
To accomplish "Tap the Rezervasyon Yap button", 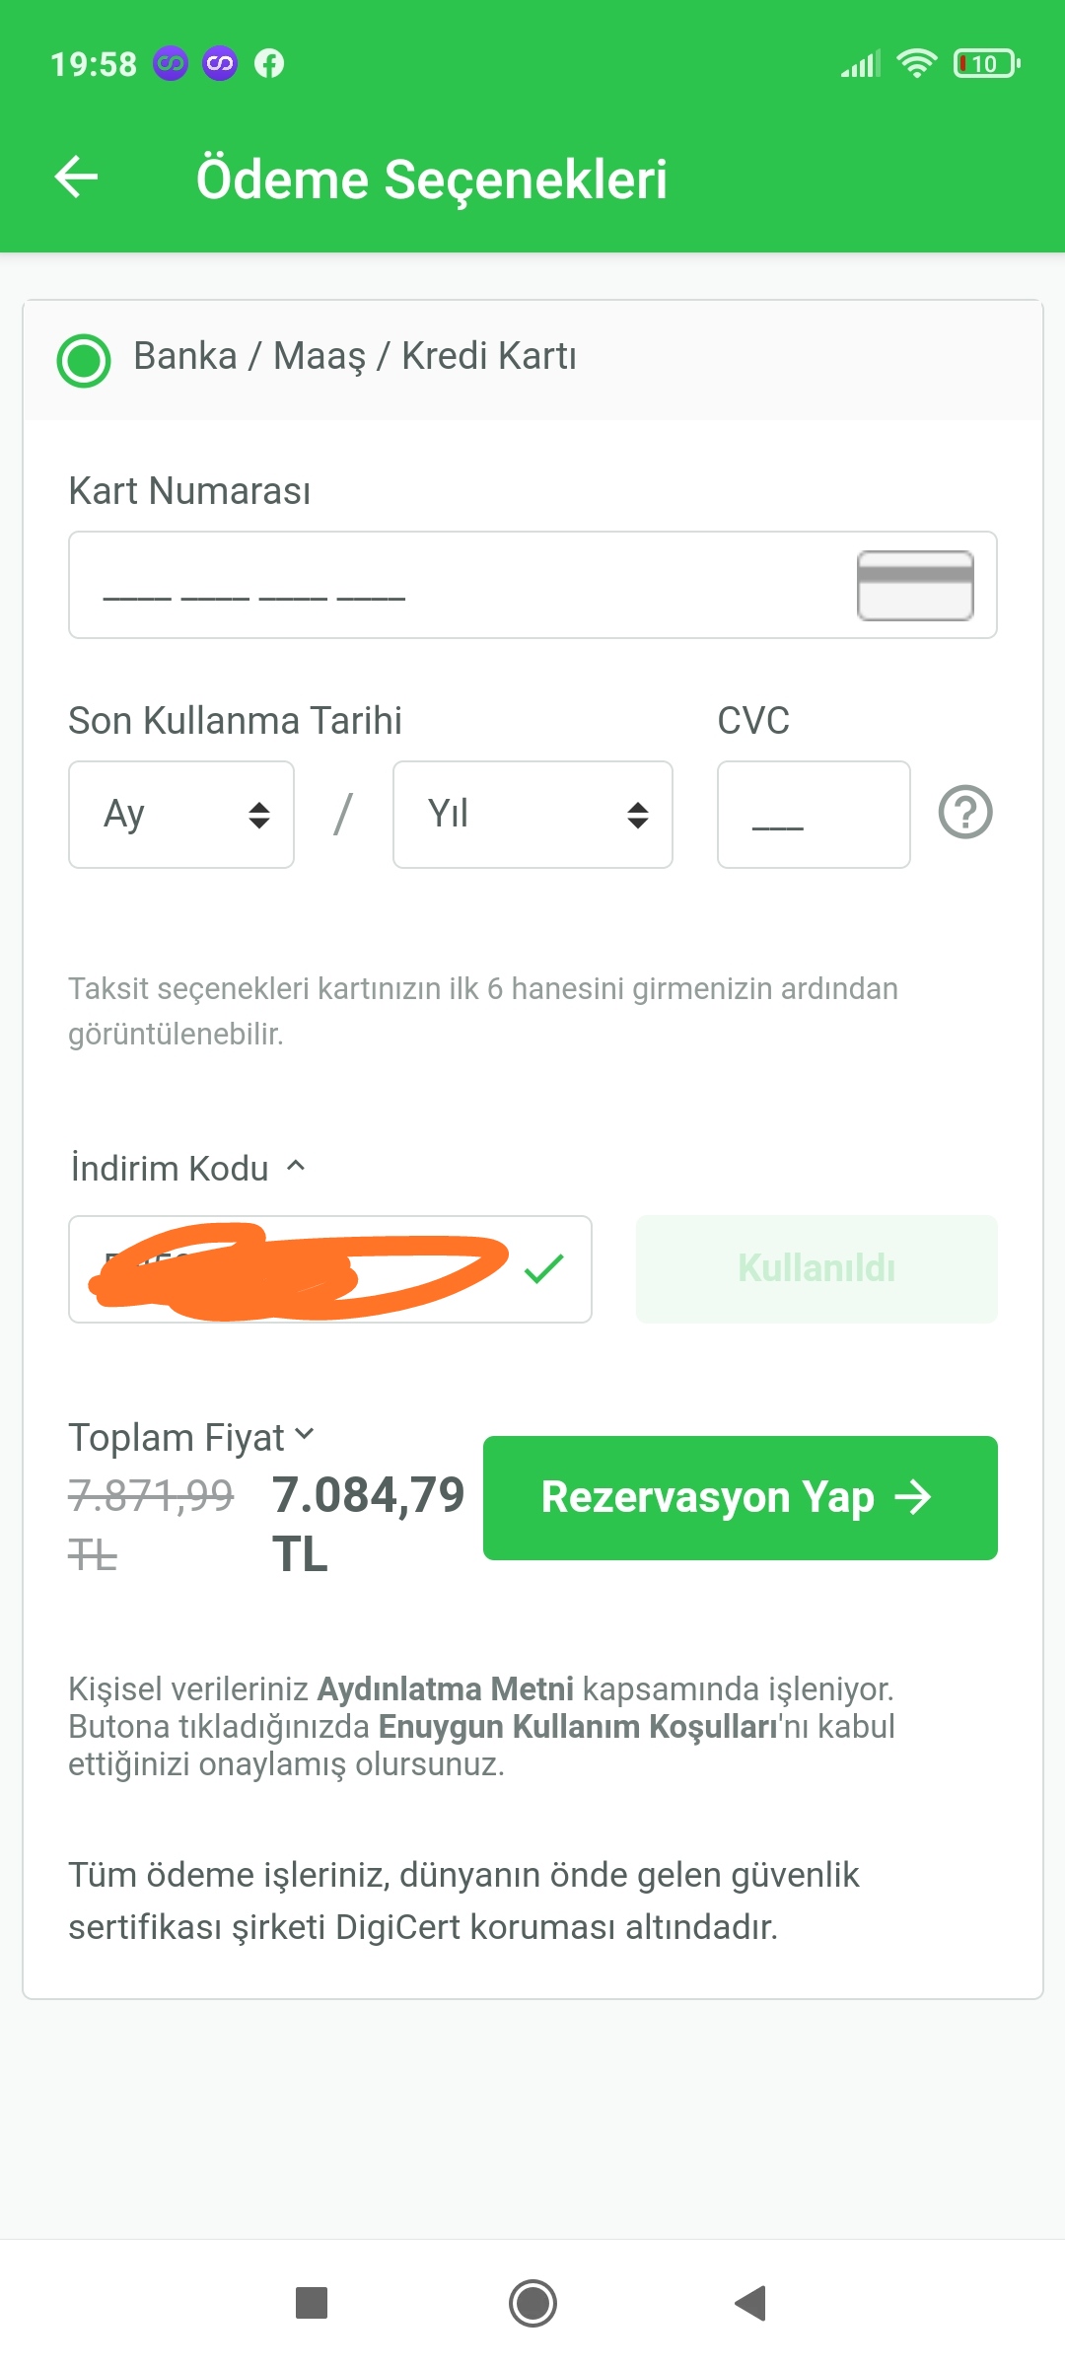I will (x=741, y=1498).
